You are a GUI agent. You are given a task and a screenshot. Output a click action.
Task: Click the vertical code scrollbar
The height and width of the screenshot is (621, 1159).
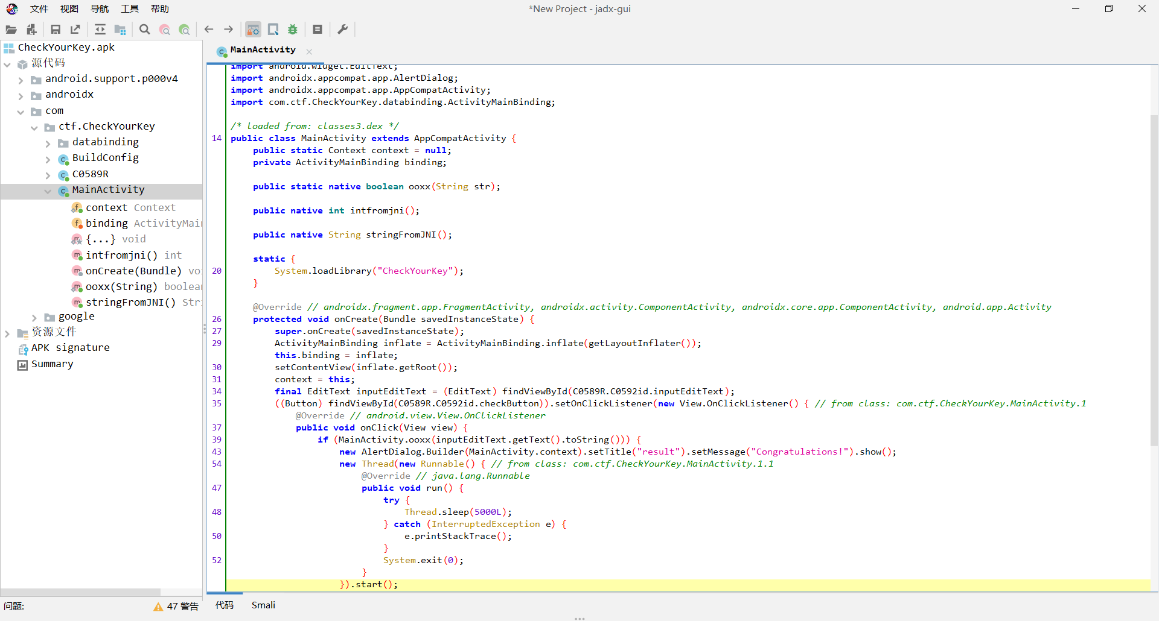[1154, 280]
